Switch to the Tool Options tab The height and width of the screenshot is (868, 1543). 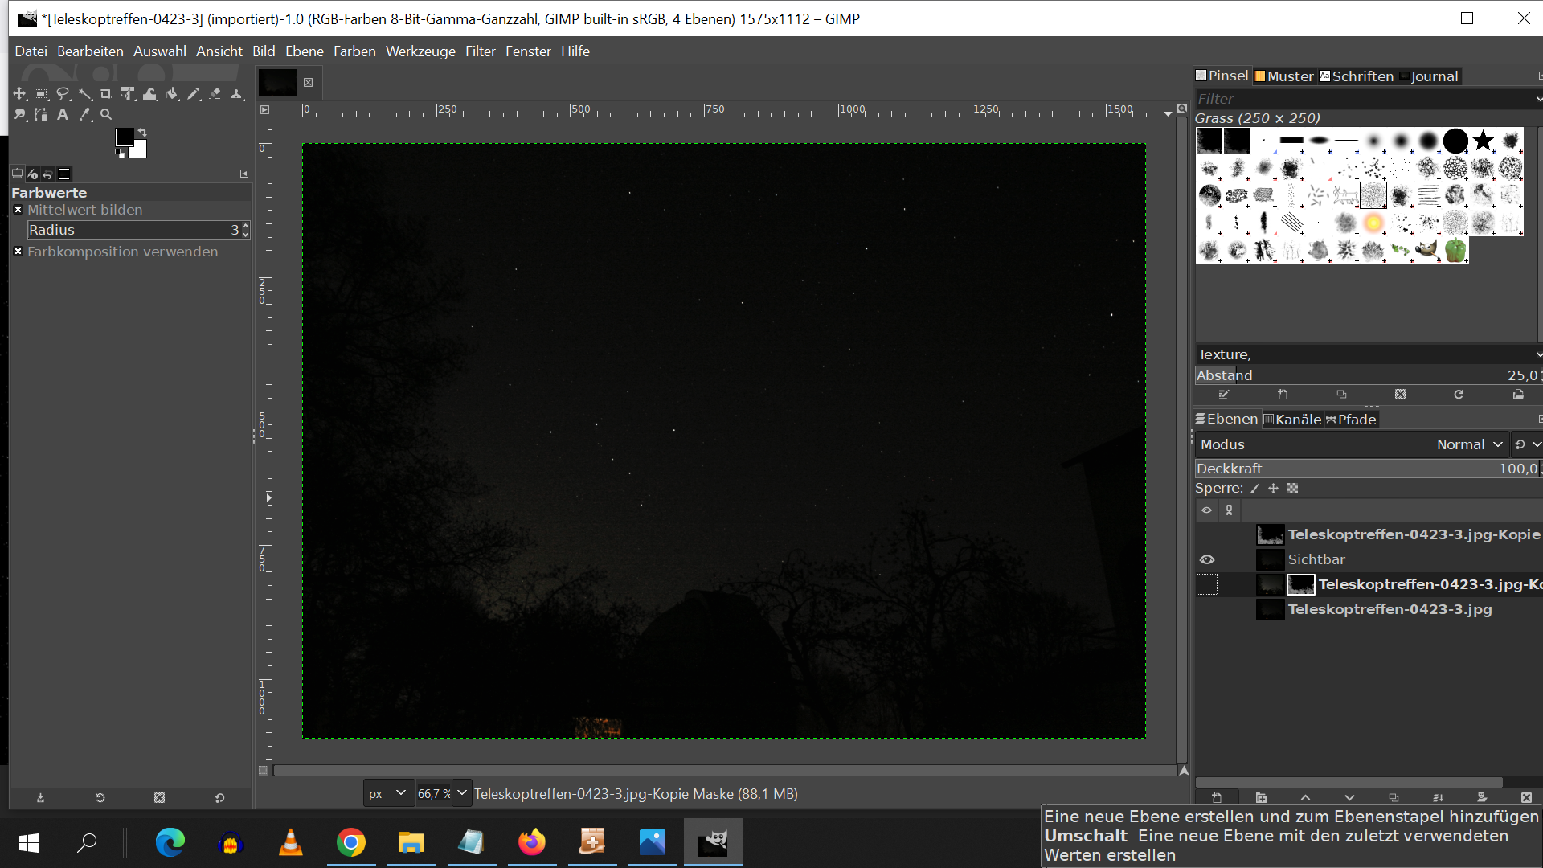click(x=17, y=174)
